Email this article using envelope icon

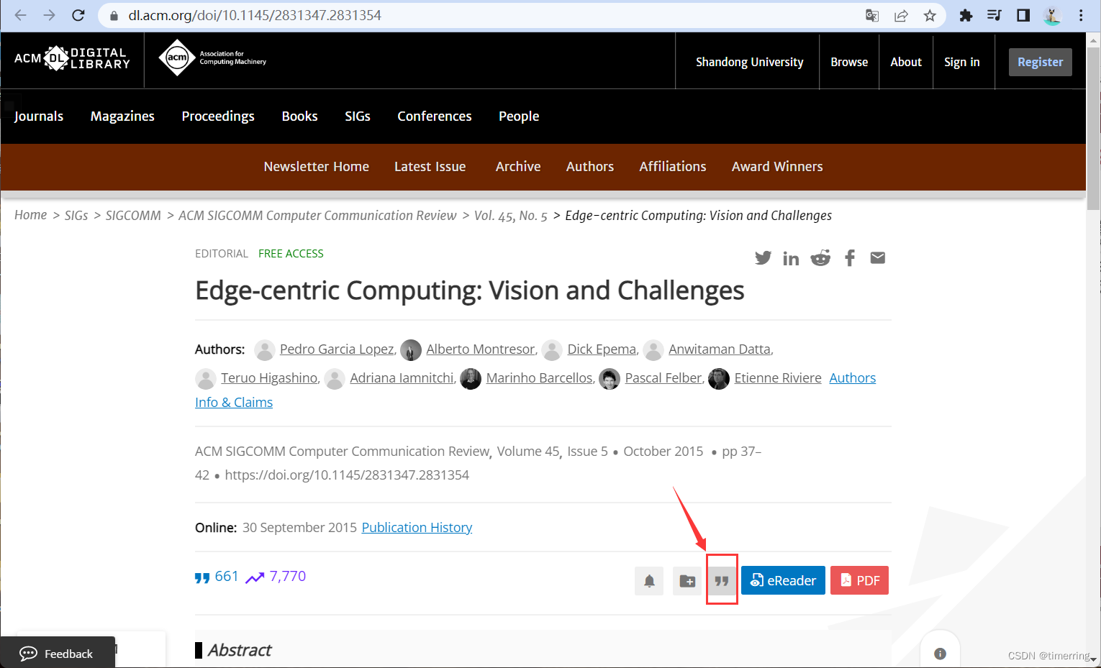click(878, 258)
